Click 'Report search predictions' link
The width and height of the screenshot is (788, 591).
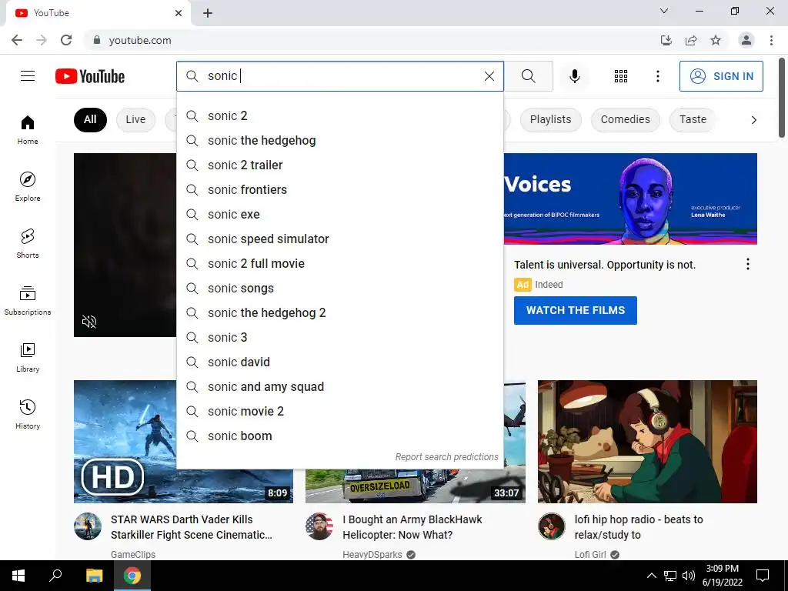446,457
